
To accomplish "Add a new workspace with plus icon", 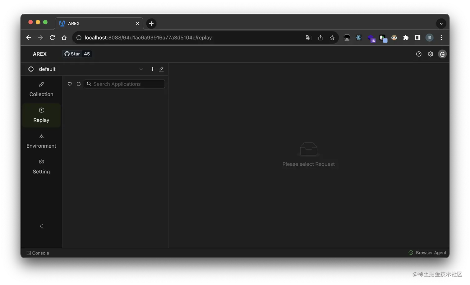I will 152,69.
